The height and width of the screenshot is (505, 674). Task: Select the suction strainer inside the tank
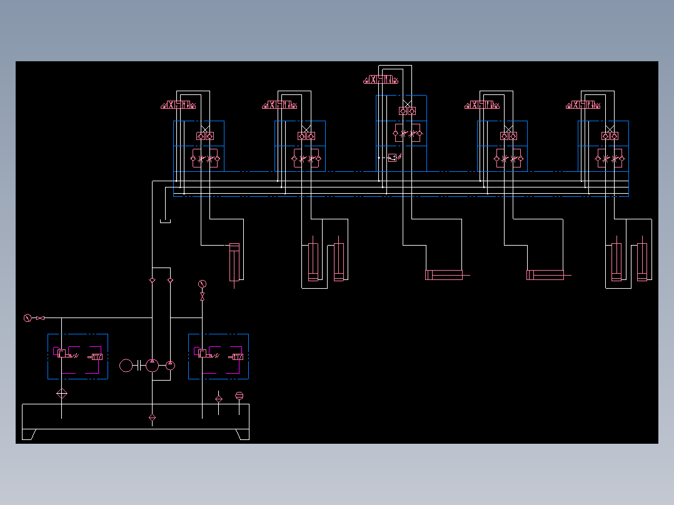coord(152,417)
